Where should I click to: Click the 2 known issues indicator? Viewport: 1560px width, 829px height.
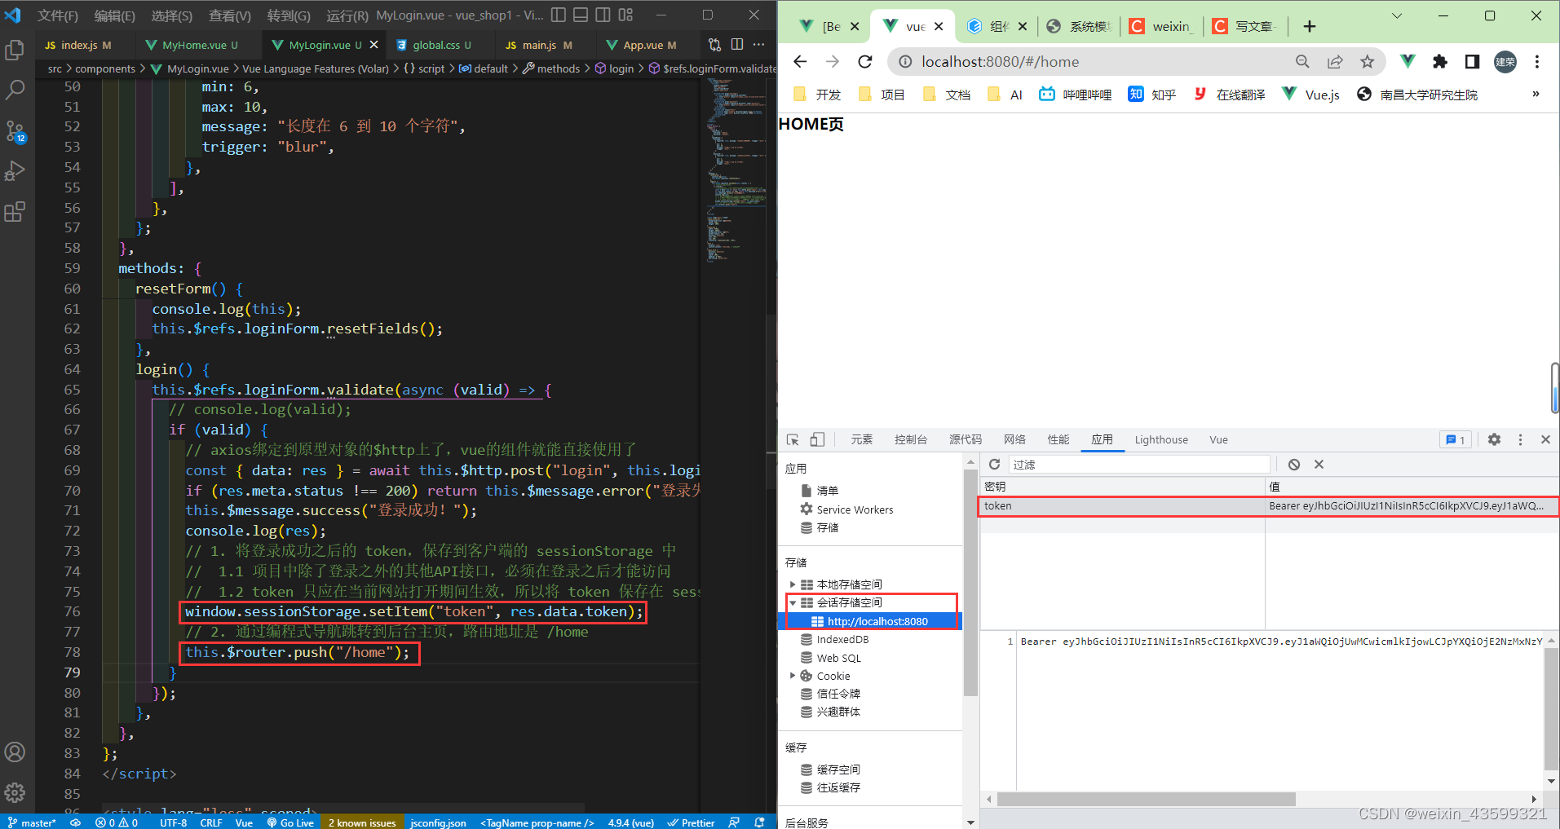[x=362, y=822]
